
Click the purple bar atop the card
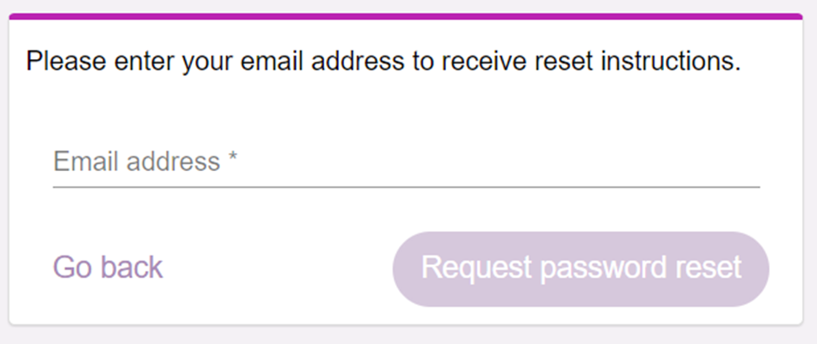[405, 17]
